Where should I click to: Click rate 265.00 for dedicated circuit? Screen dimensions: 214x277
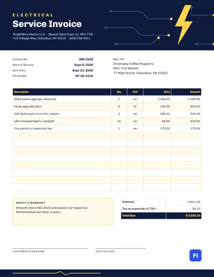pos(165,114)
